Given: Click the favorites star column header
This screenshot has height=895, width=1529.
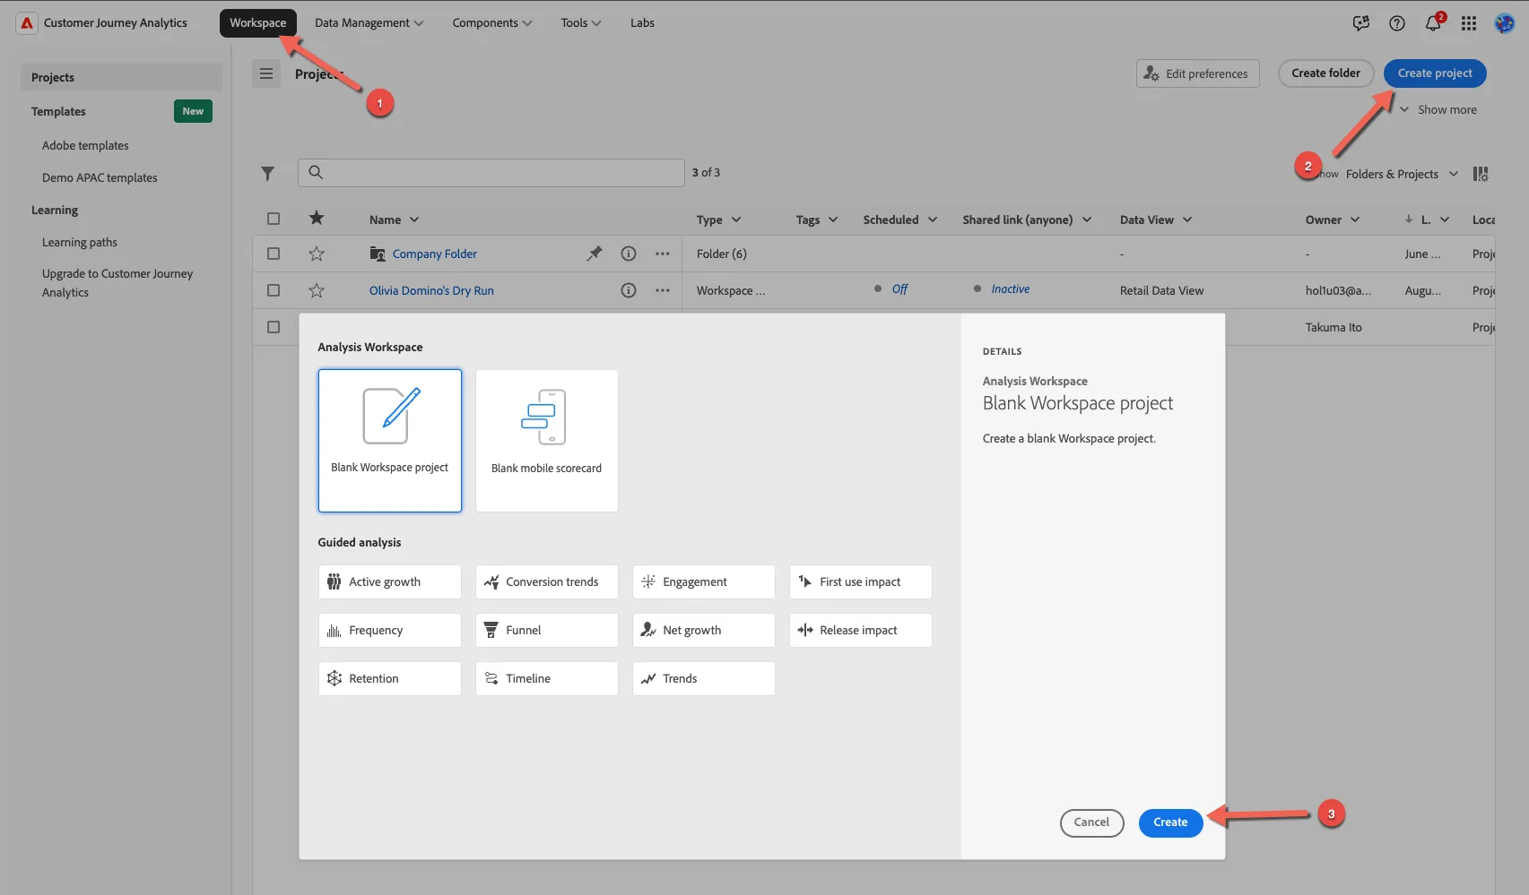Looking at the screenshot, I should coord(317,218).
